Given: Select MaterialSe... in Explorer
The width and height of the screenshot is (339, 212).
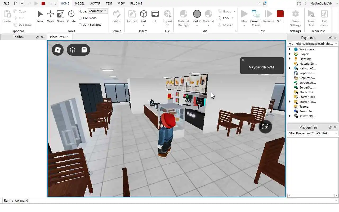Looking at the screenshot, I should pyautogui.click(x=308, y=64).
